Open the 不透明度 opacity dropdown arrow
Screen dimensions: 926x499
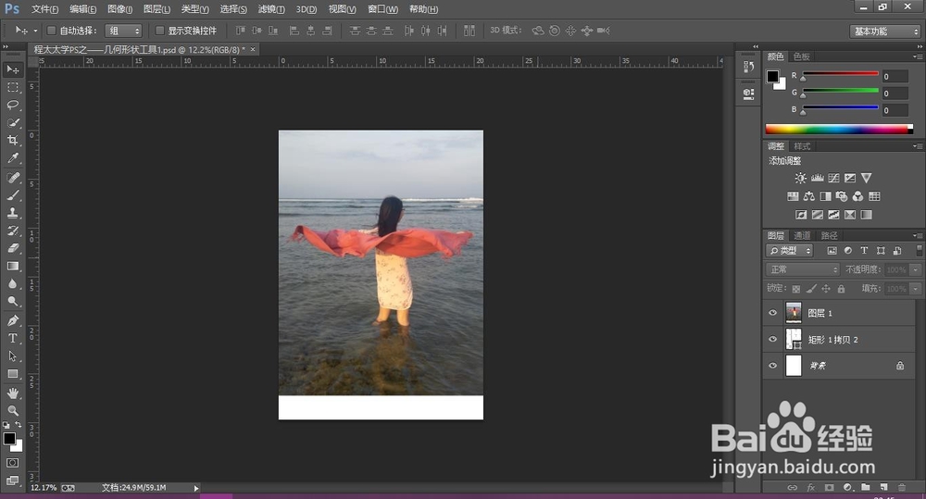tap(916, 269)
